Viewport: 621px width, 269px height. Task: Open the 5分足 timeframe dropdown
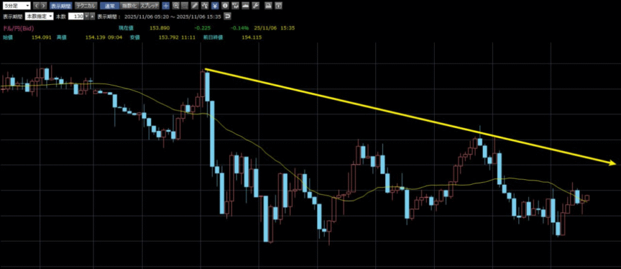(x=16, y=5)
